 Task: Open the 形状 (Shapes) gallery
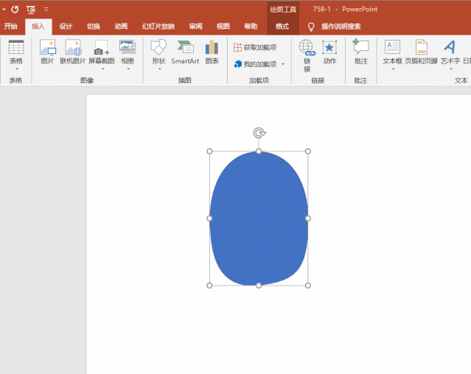tap(158, 52)
